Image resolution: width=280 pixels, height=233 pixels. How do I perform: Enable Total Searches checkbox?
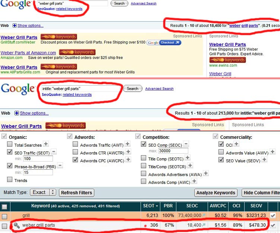click(10, 144)
